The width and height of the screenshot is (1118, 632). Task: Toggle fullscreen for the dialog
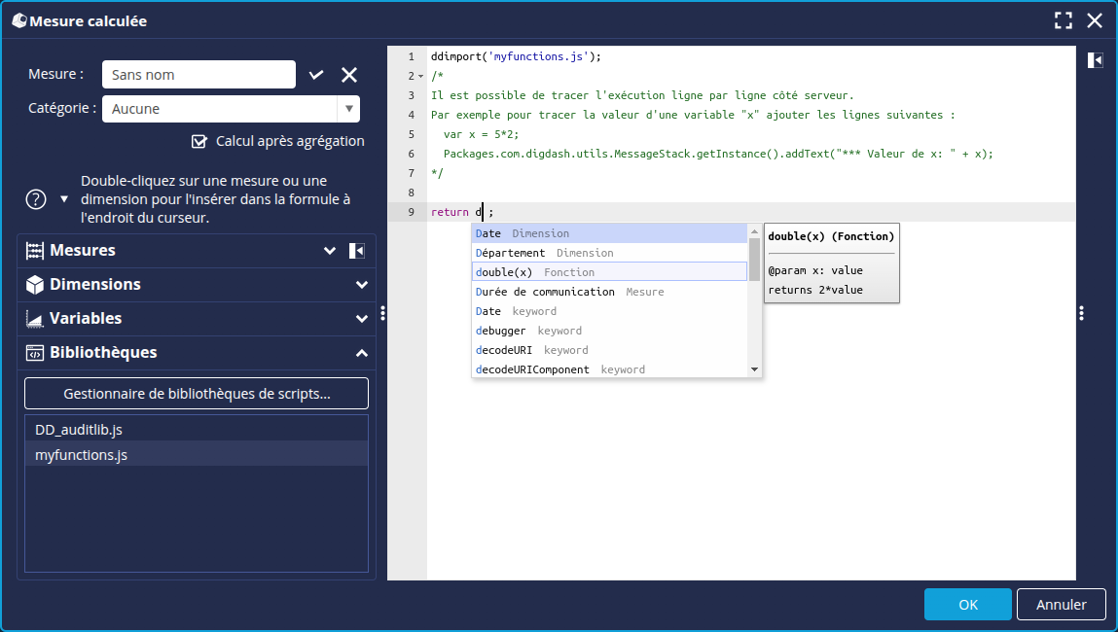(x=1064, y=20)
